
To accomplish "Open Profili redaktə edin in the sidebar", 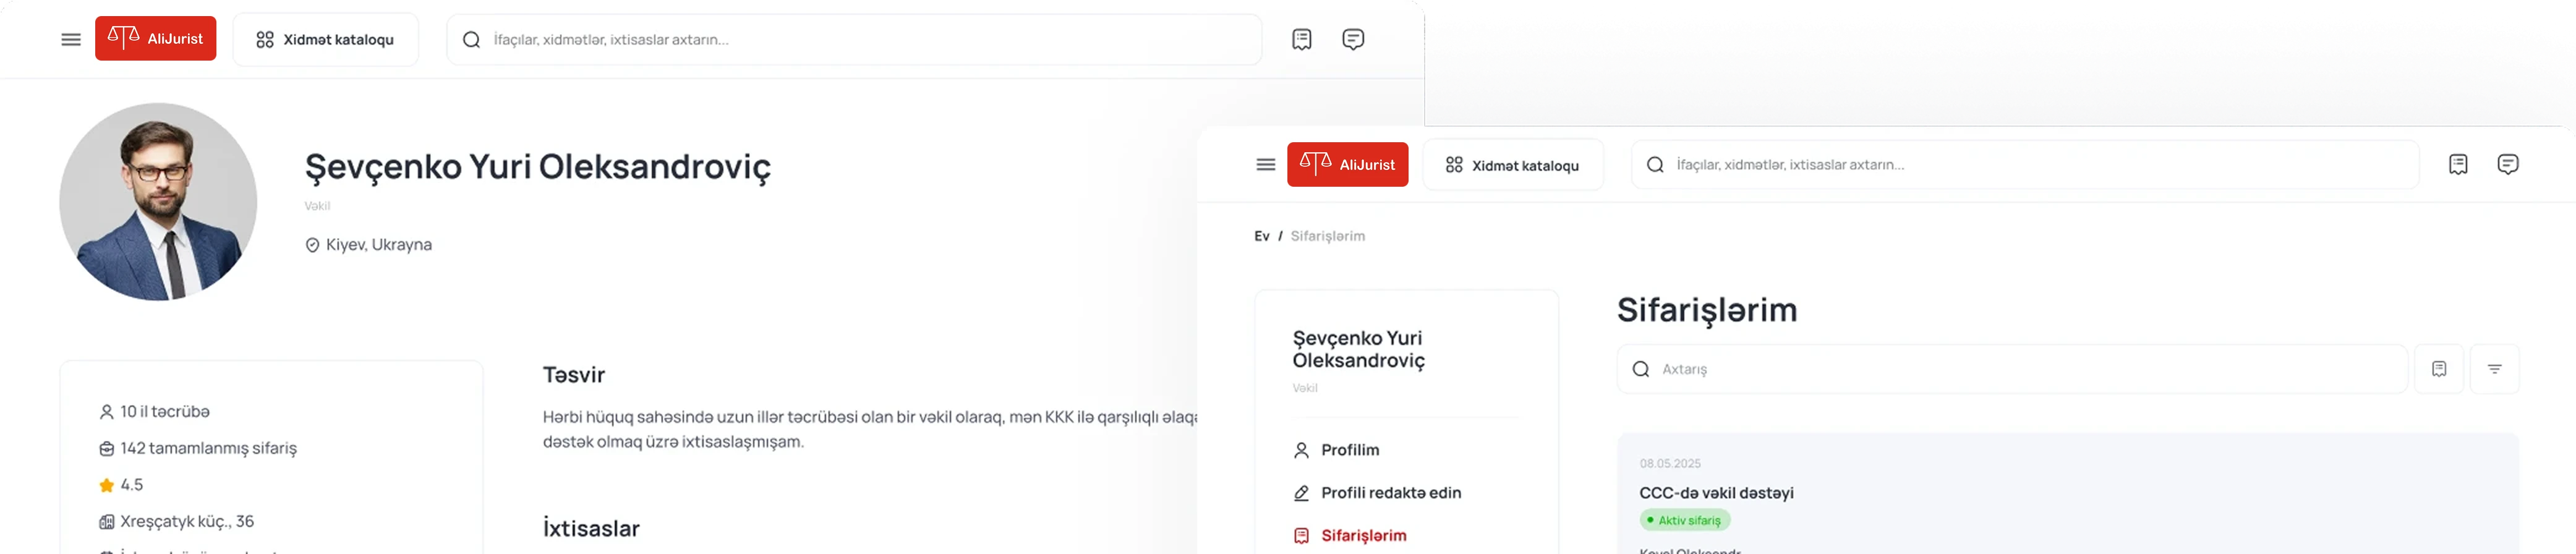I will [x=1391, y=493].
